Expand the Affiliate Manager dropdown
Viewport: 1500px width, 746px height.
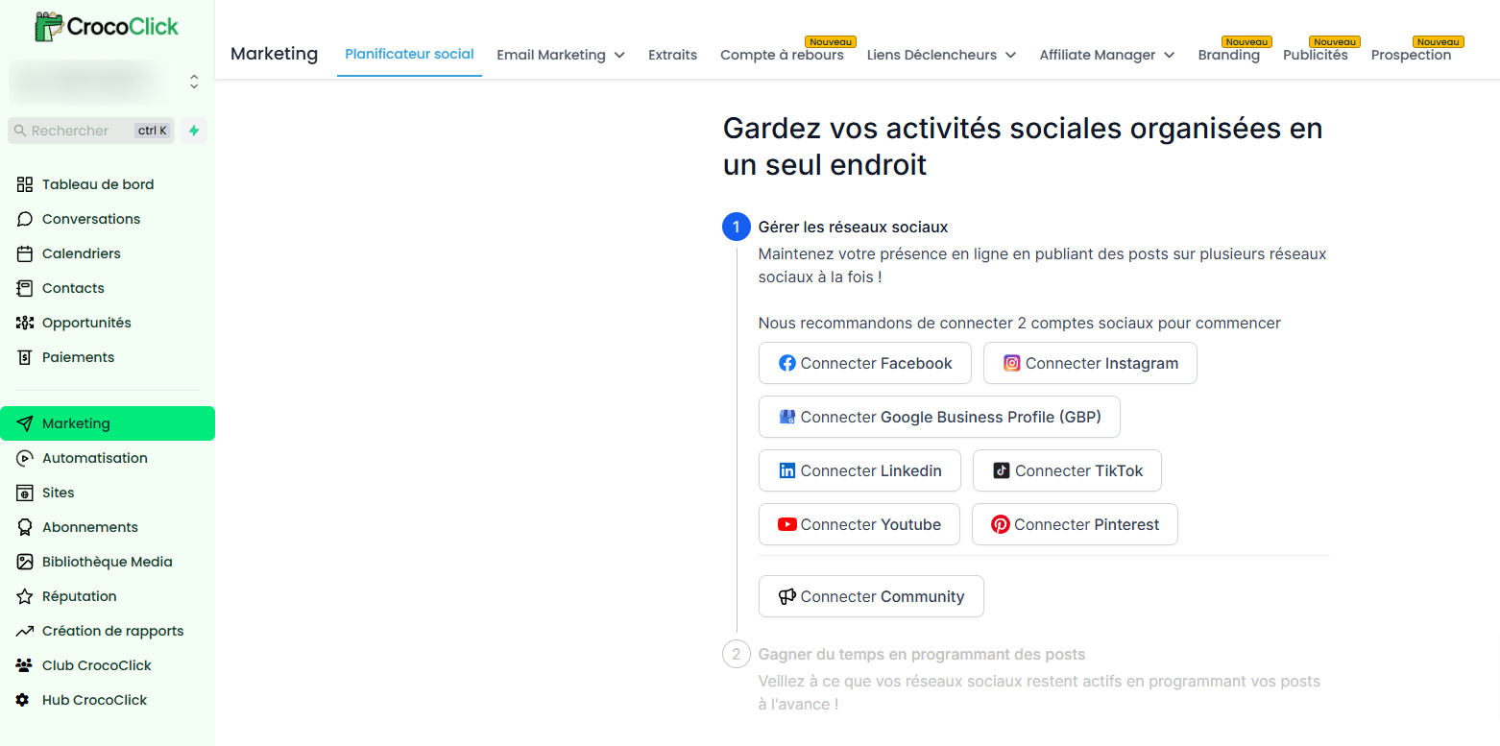click(1107, 55)
